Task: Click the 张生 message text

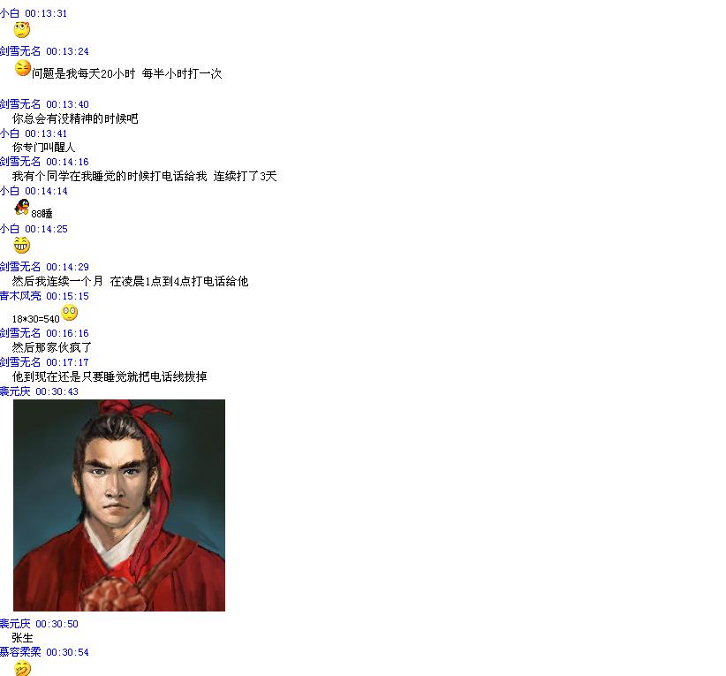Action: [x=23, y=637]
